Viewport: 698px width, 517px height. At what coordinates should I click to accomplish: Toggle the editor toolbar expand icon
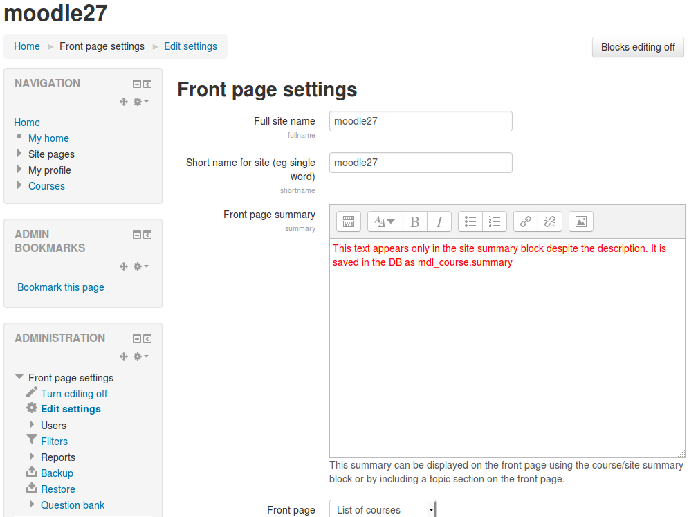[x=349, y=221]
